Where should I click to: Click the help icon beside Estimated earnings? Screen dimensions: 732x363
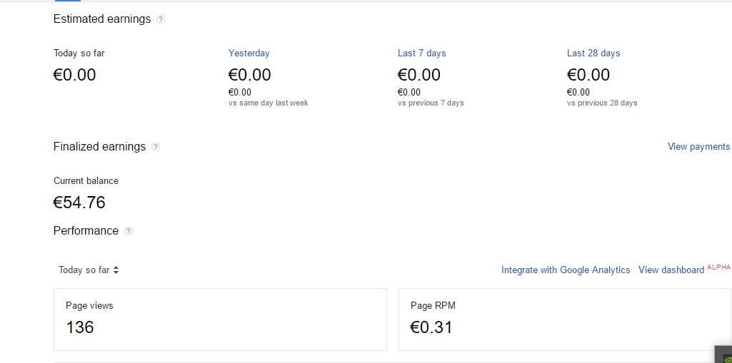161,19
